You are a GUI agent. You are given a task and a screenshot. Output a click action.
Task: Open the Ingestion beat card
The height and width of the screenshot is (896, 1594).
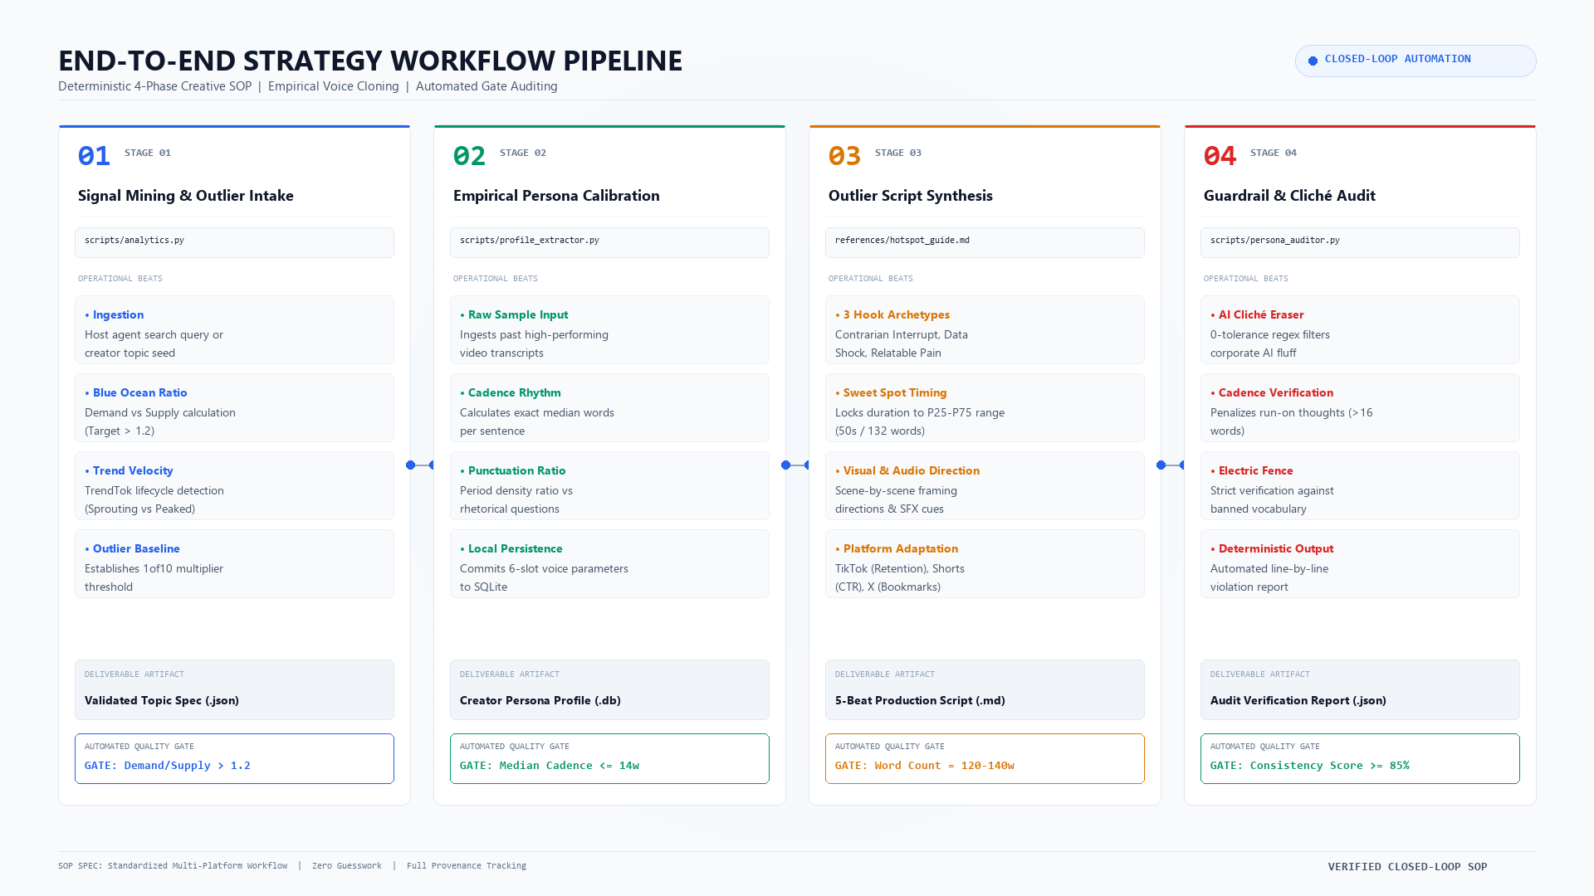(234, 330)
